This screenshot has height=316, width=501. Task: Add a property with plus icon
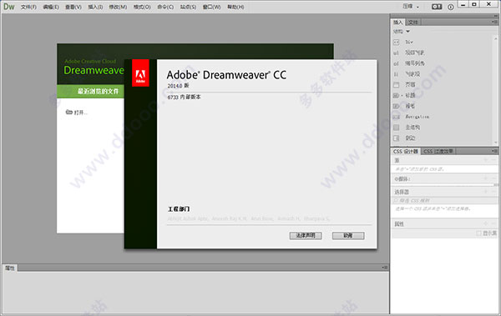tap(486, 223)
